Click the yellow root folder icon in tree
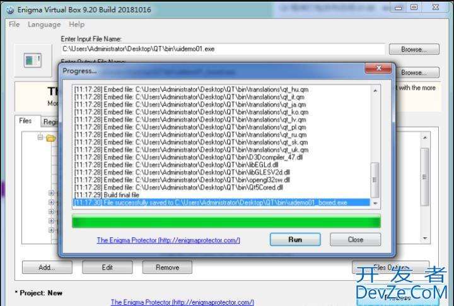Viewport: 454px width, 306px height. click(x=50, y=138)
